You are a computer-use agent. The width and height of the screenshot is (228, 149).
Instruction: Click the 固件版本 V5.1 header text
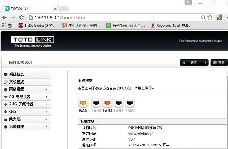point(21,63)
